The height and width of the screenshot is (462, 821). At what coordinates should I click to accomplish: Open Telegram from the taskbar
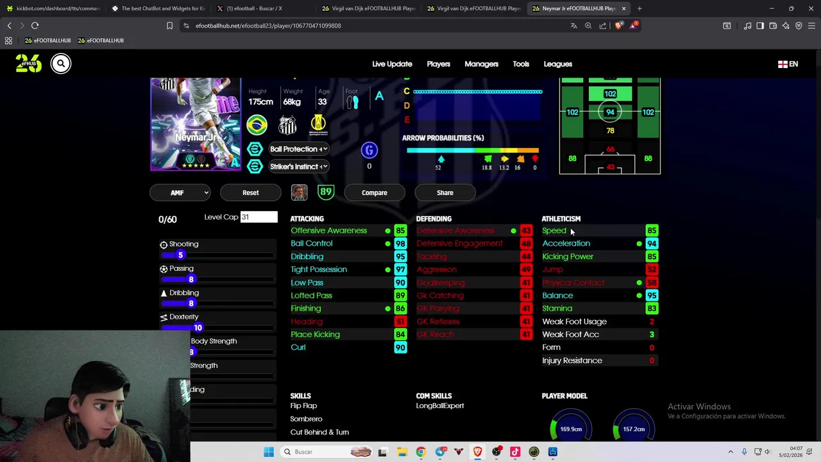click(x=439, y=452)
